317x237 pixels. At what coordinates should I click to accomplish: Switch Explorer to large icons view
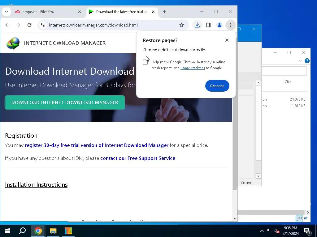(x=306, y=218)
